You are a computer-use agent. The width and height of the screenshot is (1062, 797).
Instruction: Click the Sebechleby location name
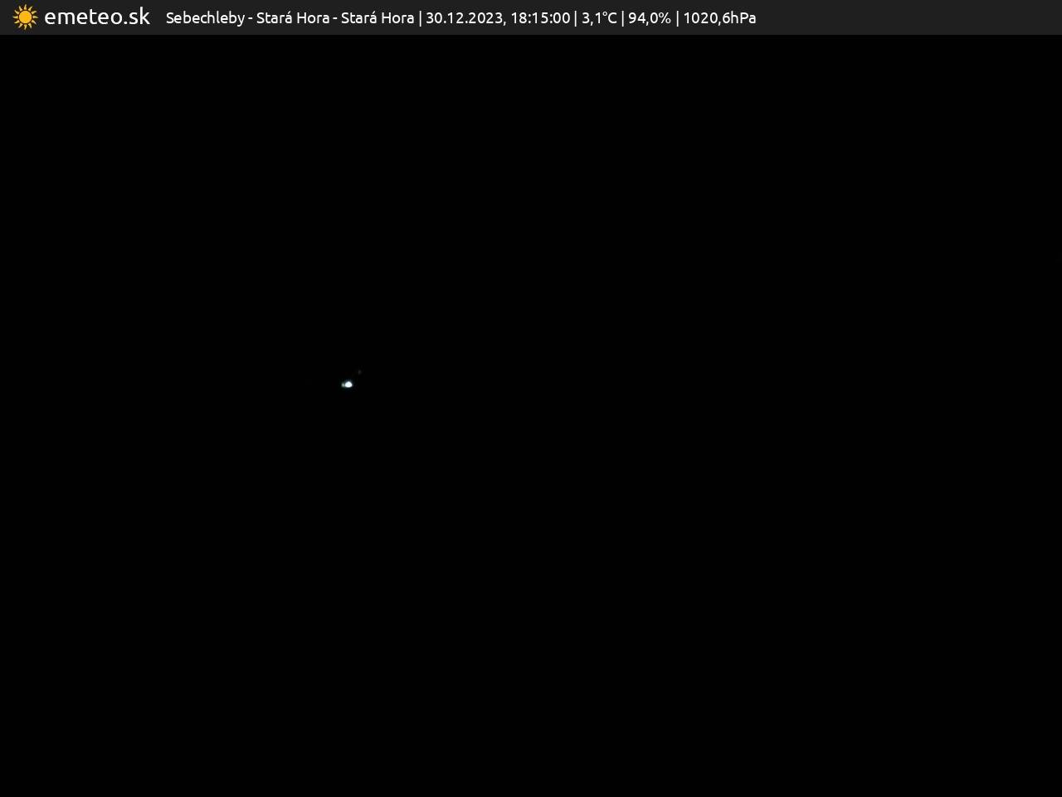pyautogui.click(x=205, y=18)
